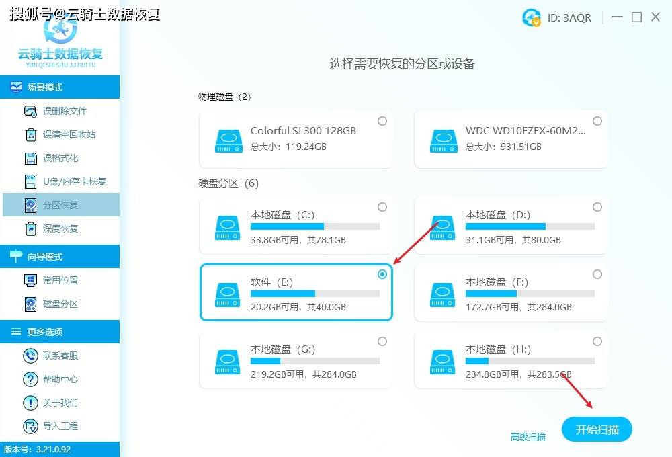The height and width of the screenshot is (457, 672).
Task: Select the 误删除文件 recovery icon
Action: click(x=32, y=110)
